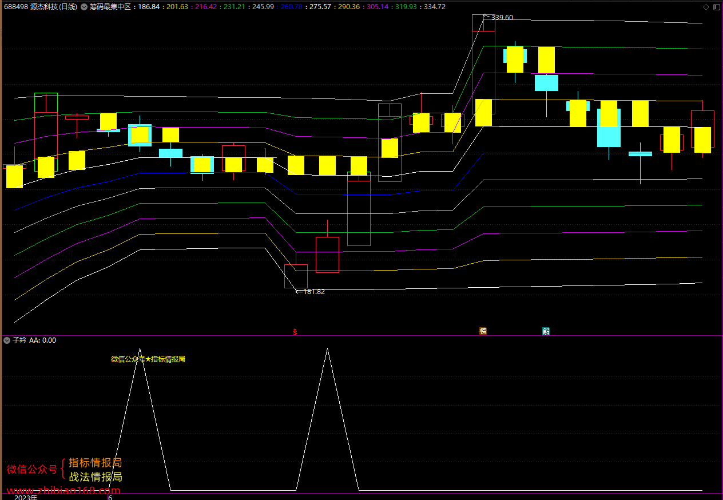Click the green value 319.93
Screen dimensions: 723x500
[x=406, y=7]
